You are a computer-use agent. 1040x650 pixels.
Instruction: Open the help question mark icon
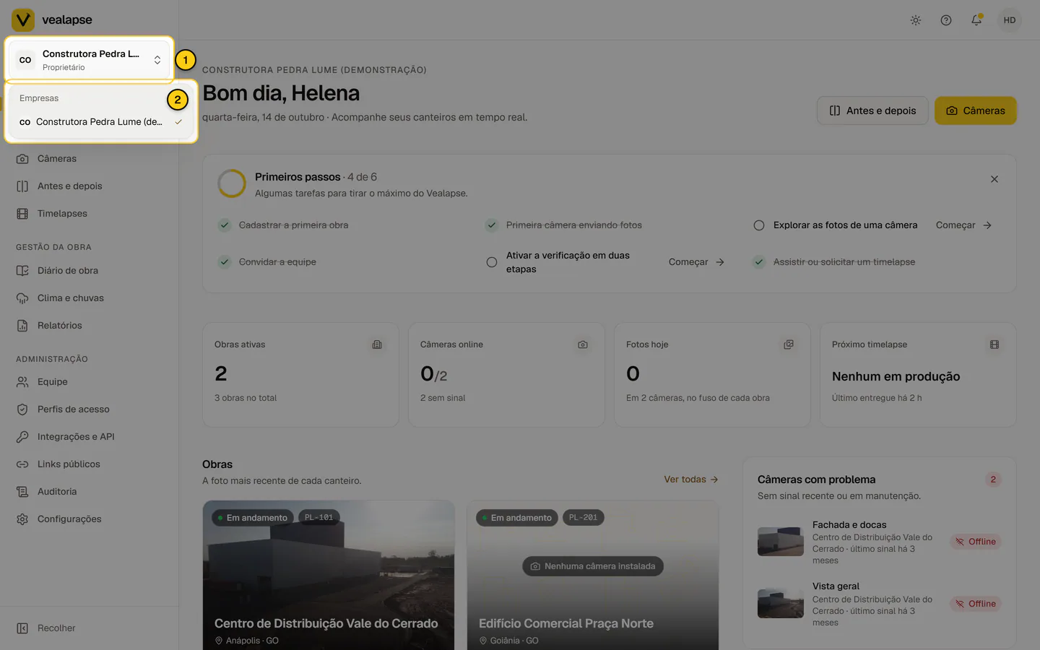[946, 20]
